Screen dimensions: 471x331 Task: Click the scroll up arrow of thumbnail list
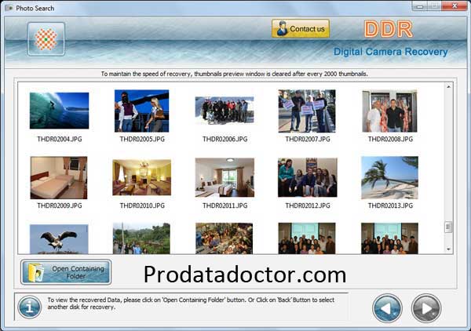point(448,87)
